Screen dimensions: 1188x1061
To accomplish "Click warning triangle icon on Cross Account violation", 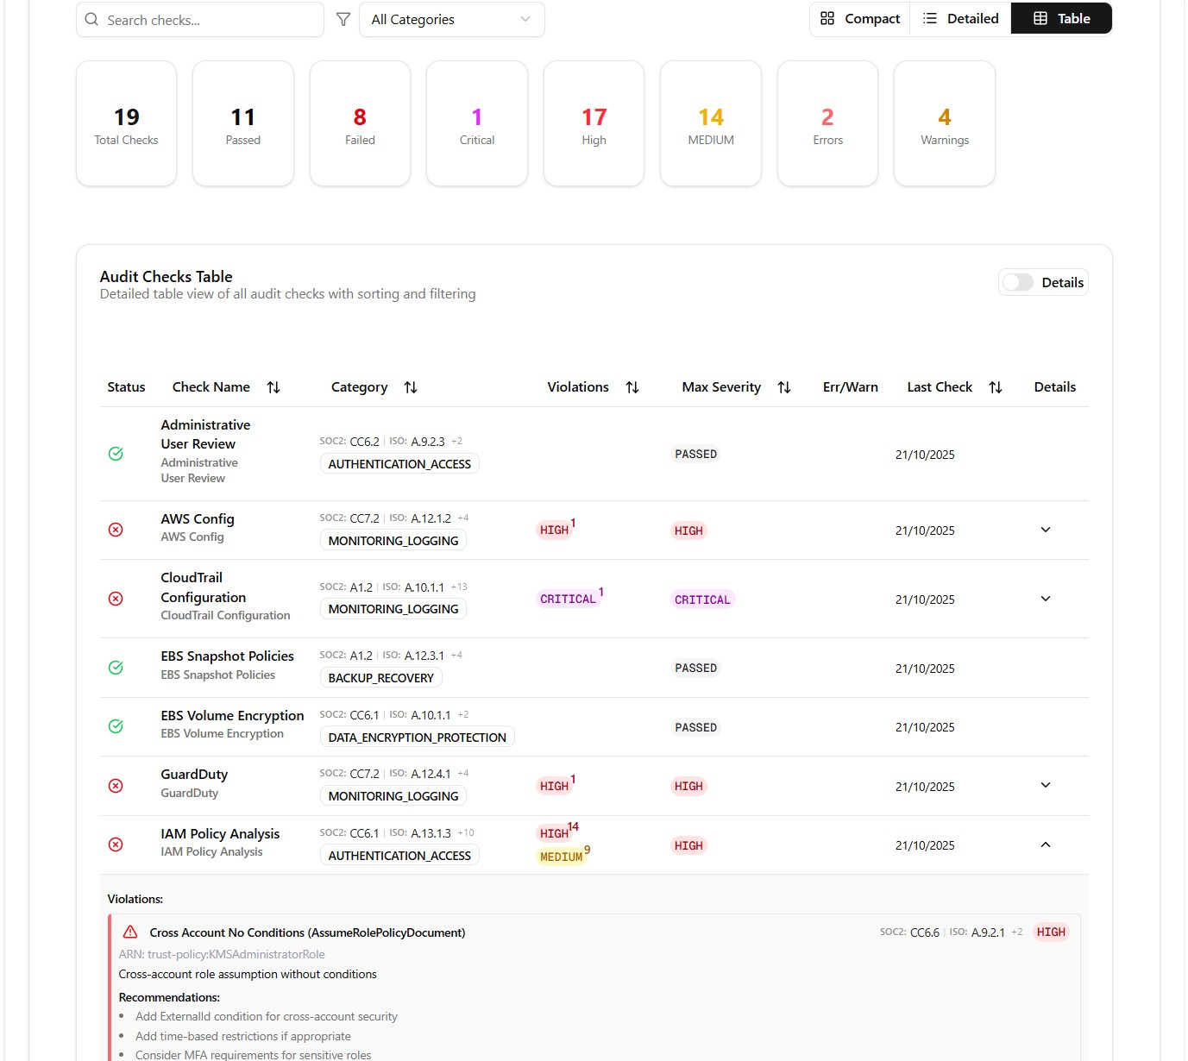I will pyautogui.click(x=130, y=932).
